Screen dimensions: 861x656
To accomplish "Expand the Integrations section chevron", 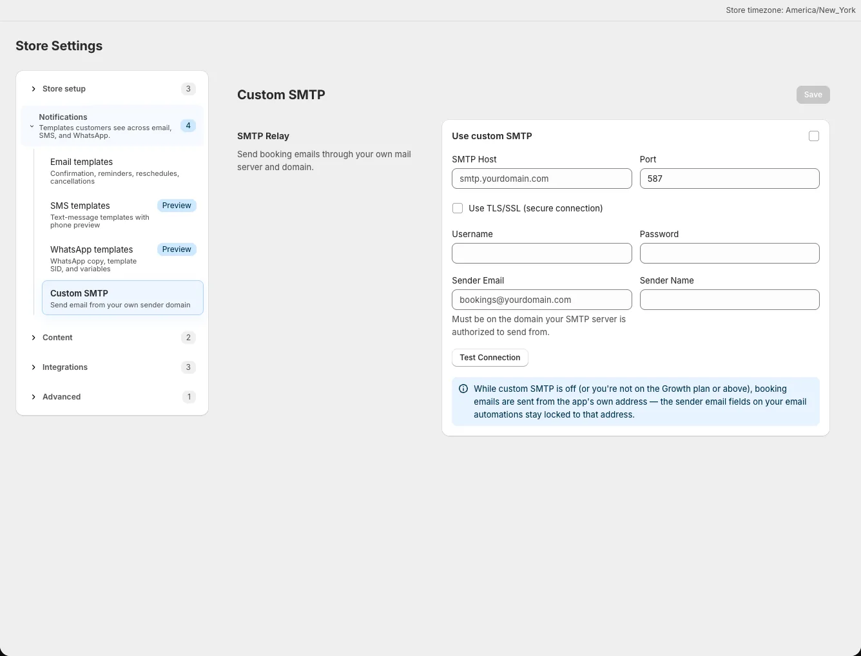I will point(34,367).
